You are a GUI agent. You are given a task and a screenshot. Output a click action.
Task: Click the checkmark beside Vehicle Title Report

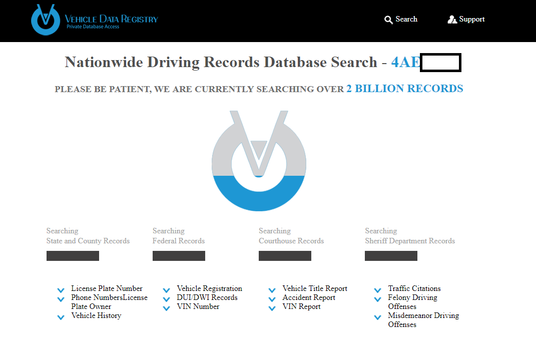tap(272, 290)
